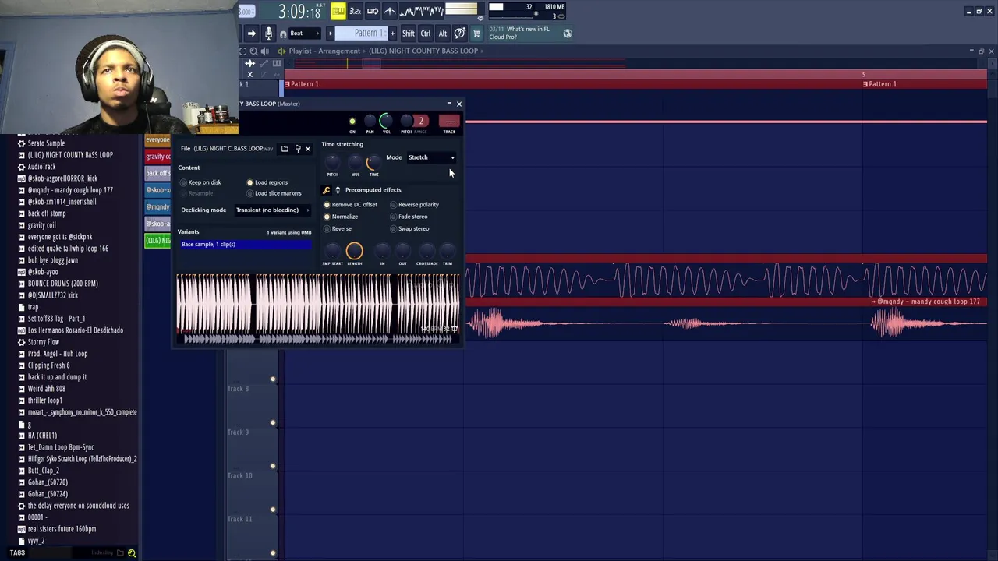Click the pitch RANGE value 2
This screenshot has width=998, height=561.
point(421,121)
